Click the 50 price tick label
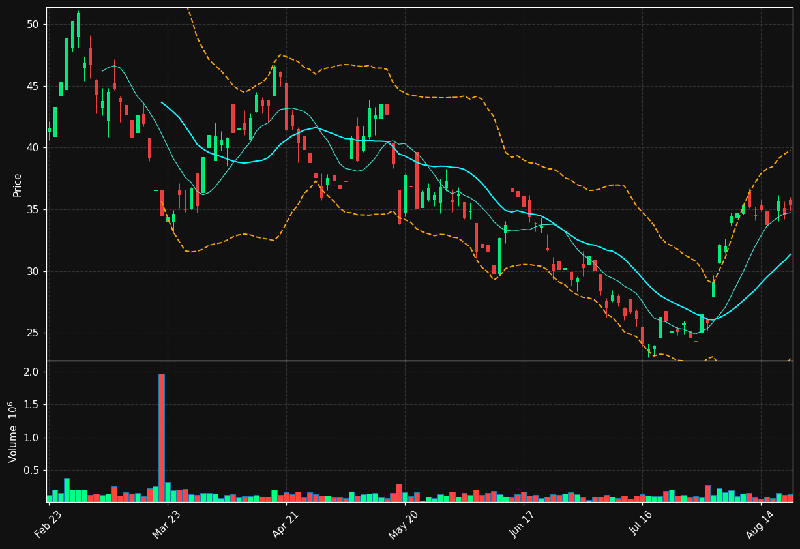The width and height of the screenshot is (800, 549). [33, 25]
